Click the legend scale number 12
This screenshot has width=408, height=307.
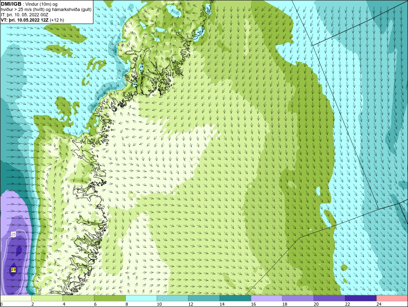[191, 304]
